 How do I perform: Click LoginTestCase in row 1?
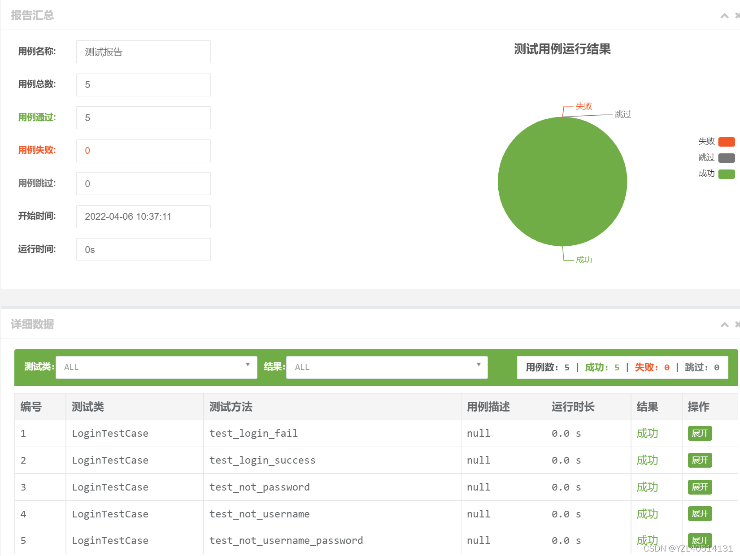[x=110, y=433]
